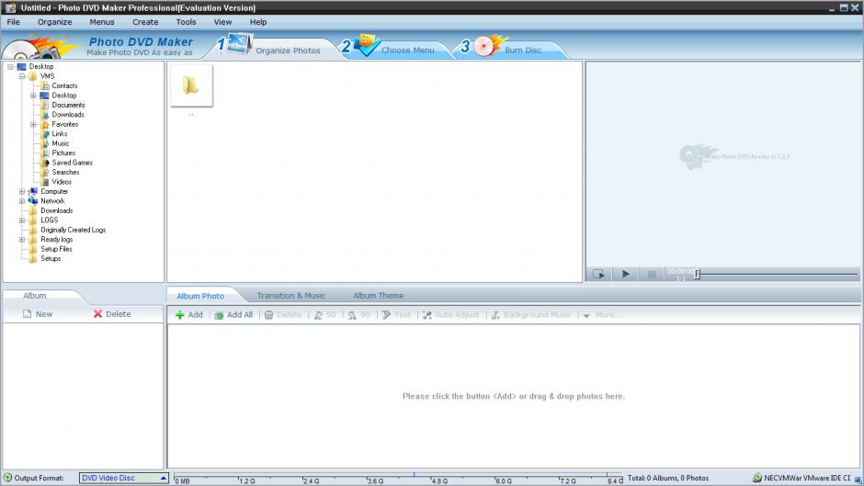
Task: Click the preview seek slider handle
Action: tap(697, 274)
